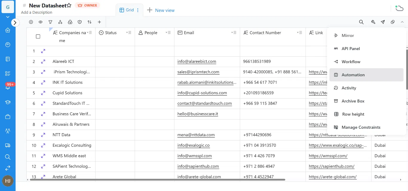
Task: Select Workflow from the menu
Action: click(366, 62)
